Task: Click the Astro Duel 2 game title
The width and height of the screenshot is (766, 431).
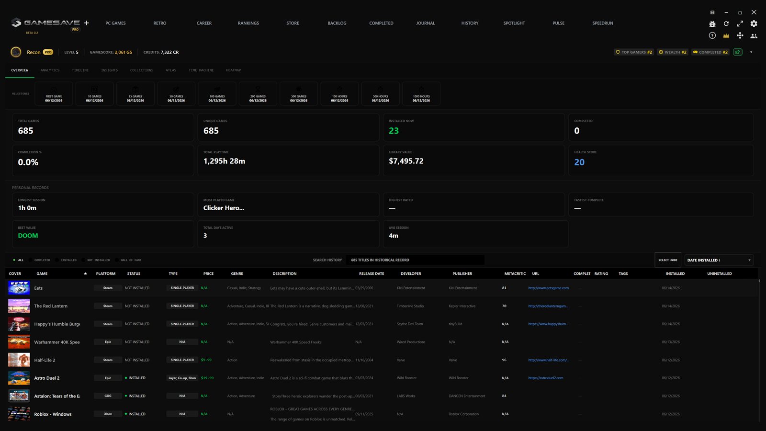Action: (x=47, y=378)
